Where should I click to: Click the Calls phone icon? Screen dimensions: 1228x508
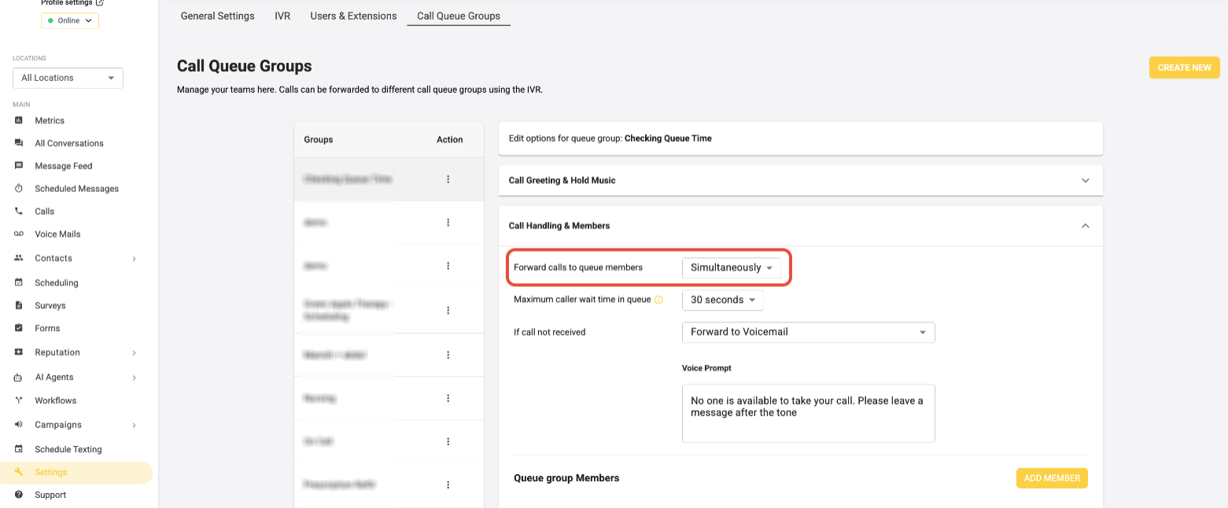pos(19,211)
